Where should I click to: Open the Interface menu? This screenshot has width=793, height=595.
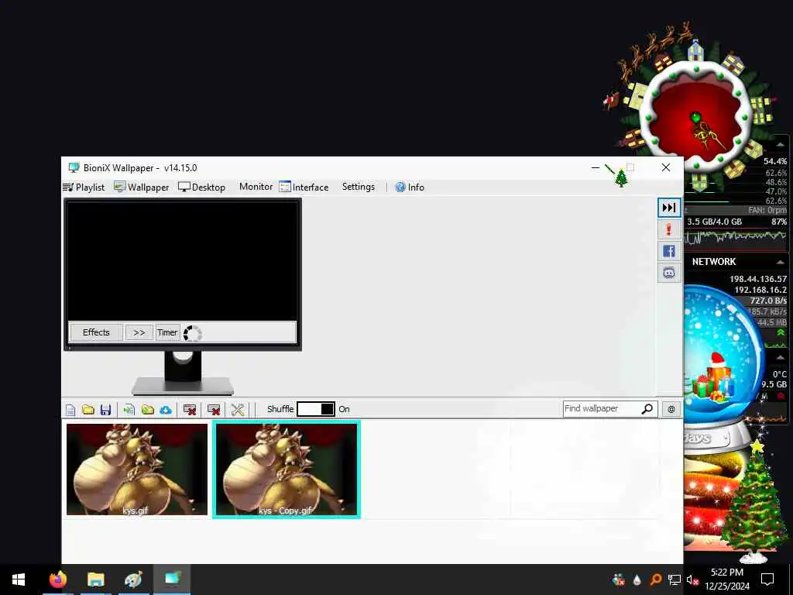(x=304, y=187)
